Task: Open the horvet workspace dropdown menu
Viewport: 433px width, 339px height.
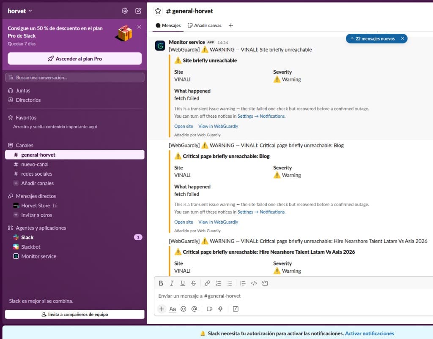Action: point(19,11)
